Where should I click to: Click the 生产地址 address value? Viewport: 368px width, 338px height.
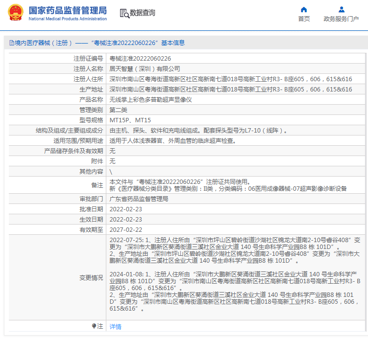point(231,90)
